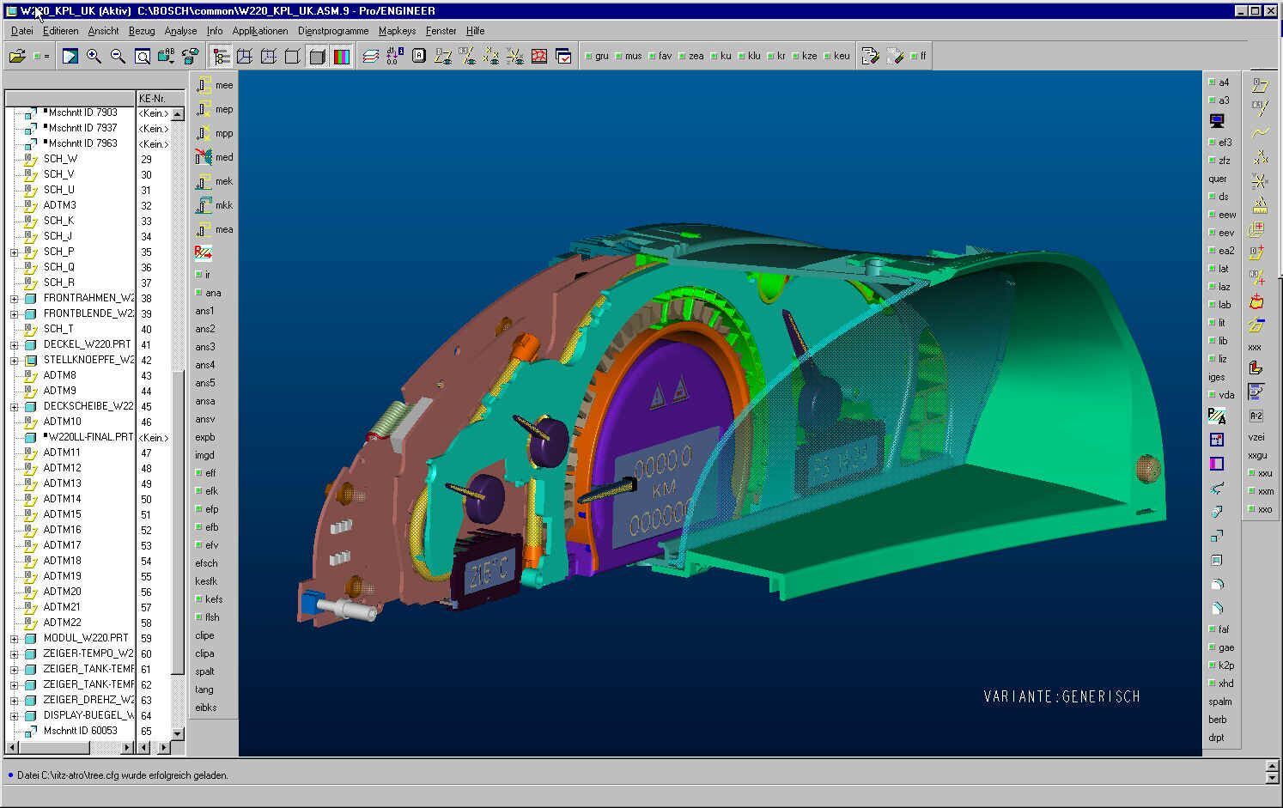Image resolution: width=1283 pixels, height=808 pixels.
Task: Click the vda mapkey button
Action: tap(1221, 395)
